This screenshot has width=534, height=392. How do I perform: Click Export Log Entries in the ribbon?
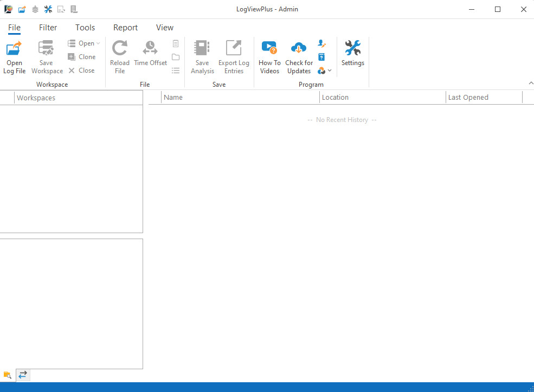pyautogui.click(x=234, y=57)
